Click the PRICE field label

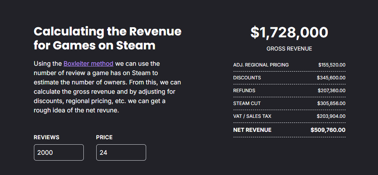[104, 137]
